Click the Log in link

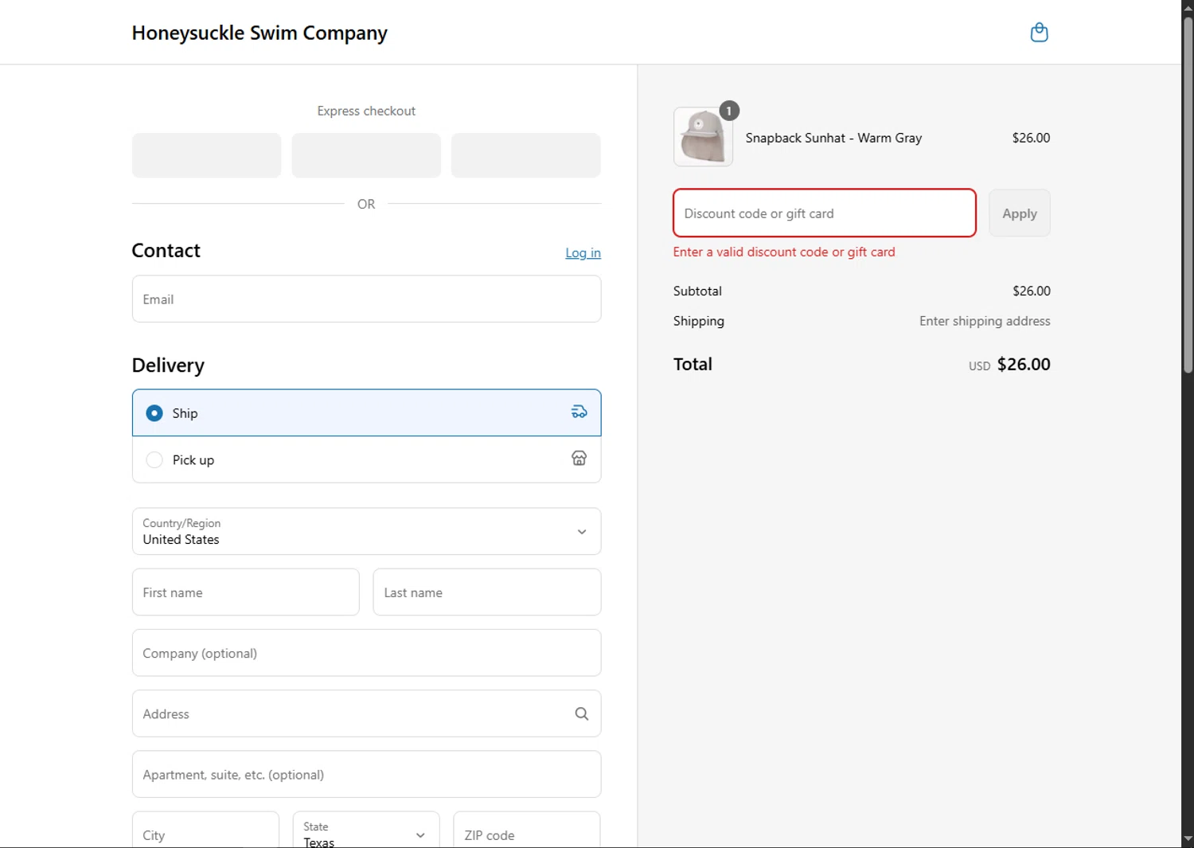point(583,252)
